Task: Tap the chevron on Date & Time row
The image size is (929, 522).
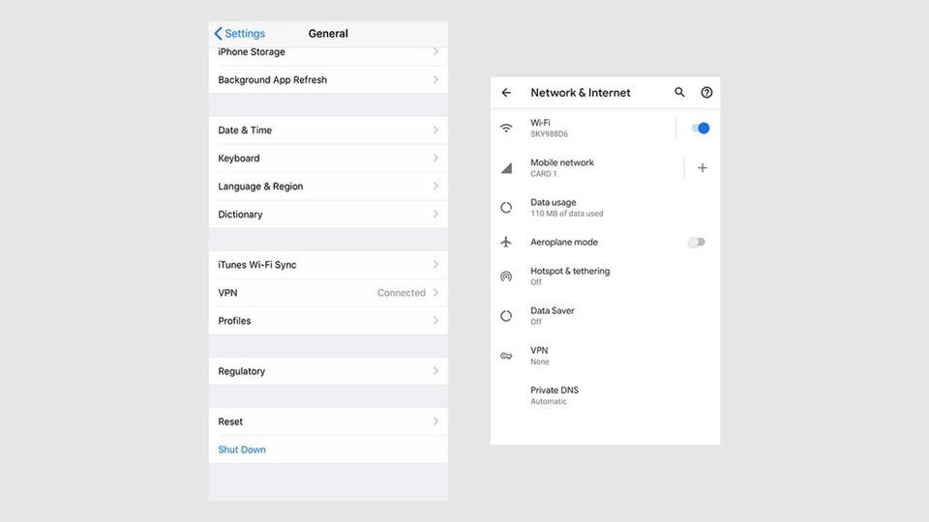Action: coord(435,130)
